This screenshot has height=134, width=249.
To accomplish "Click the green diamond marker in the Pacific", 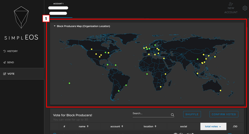I will coord(69,83).
